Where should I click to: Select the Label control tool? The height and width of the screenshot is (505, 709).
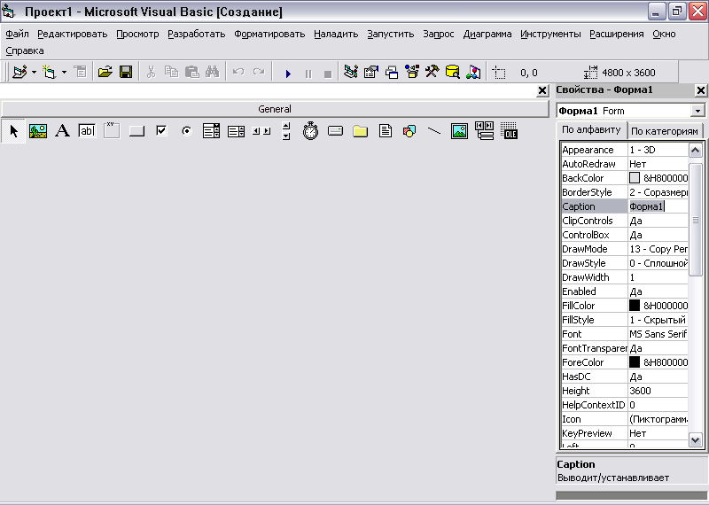tap(62, 131)
